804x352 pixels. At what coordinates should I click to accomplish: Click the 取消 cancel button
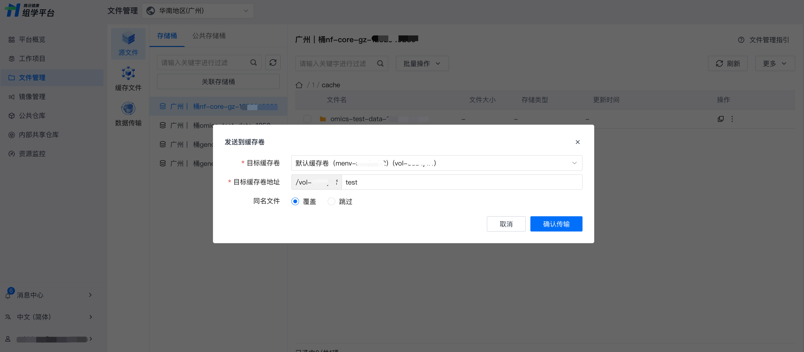[x=506, y=224]
